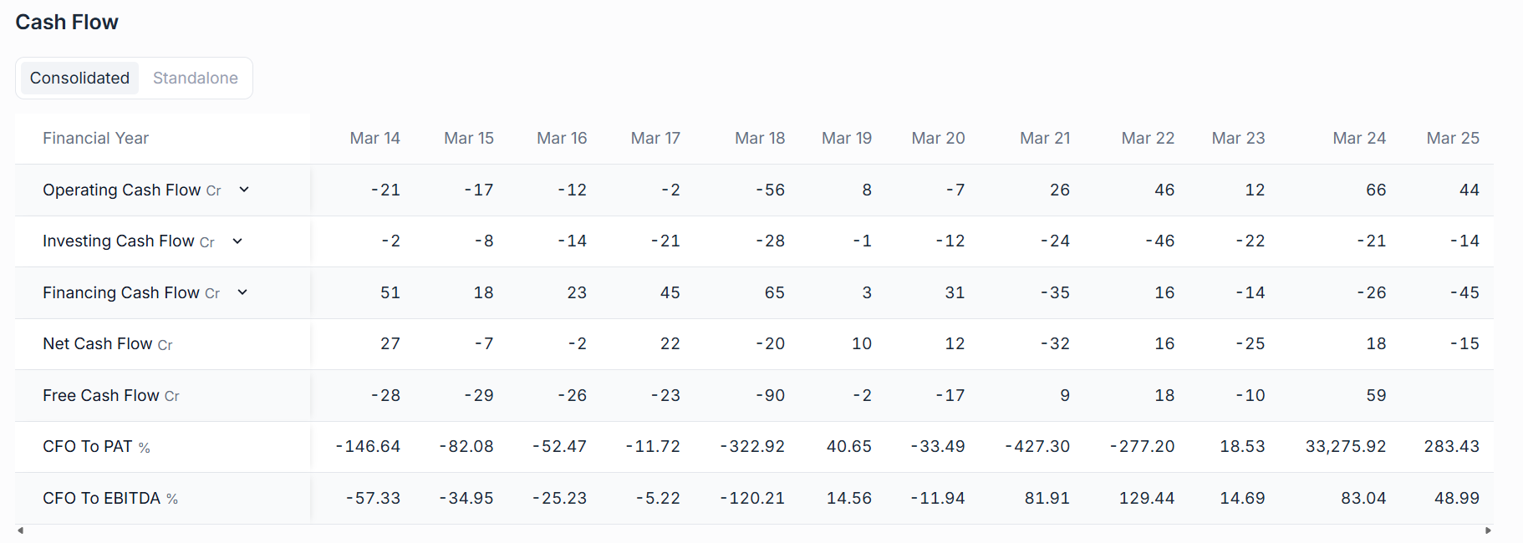The height and width of the screenshot is (543, 1523).
Task: Click the Mar 25 column header
Action: [x=1453, y=138]
